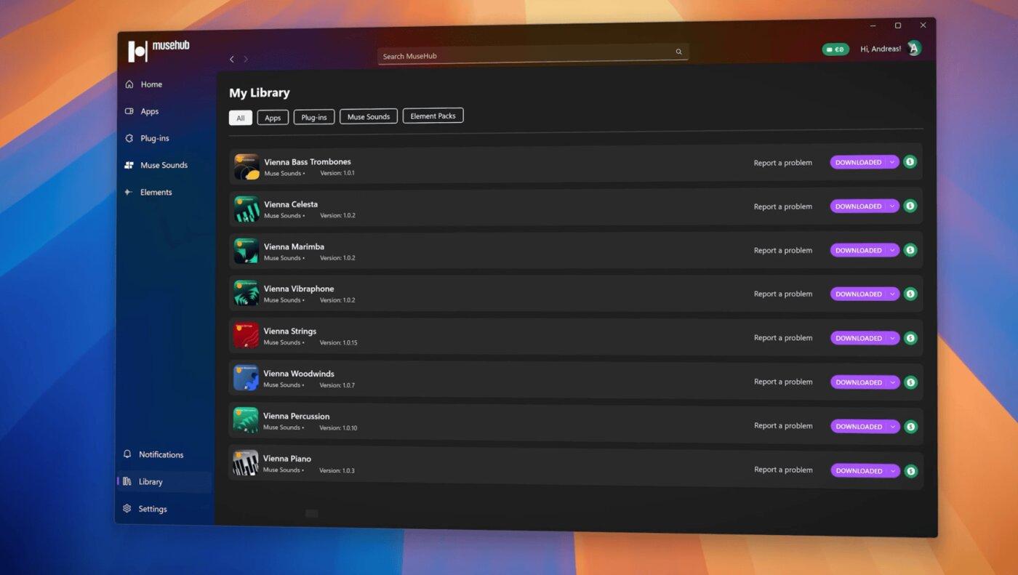Report a problem with Vienna Woodwinds
The height and width of the screenshot is (575, 1018).
782,382
